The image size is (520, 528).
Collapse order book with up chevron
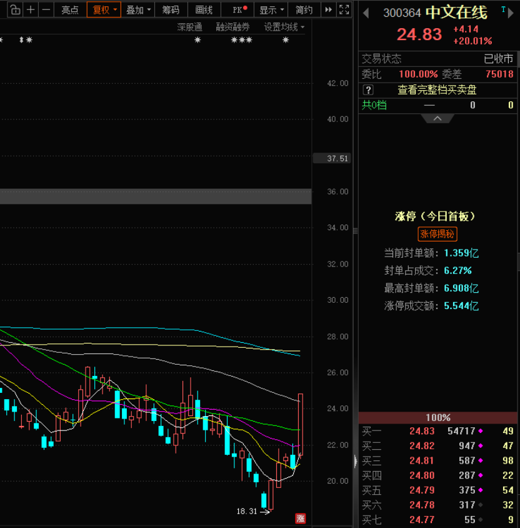point(437,118)
